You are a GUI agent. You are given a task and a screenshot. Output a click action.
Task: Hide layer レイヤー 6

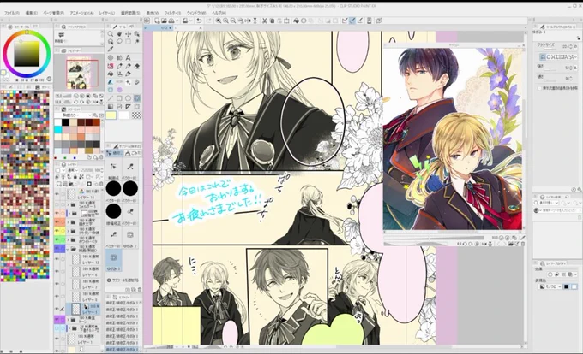coord(57,271)
